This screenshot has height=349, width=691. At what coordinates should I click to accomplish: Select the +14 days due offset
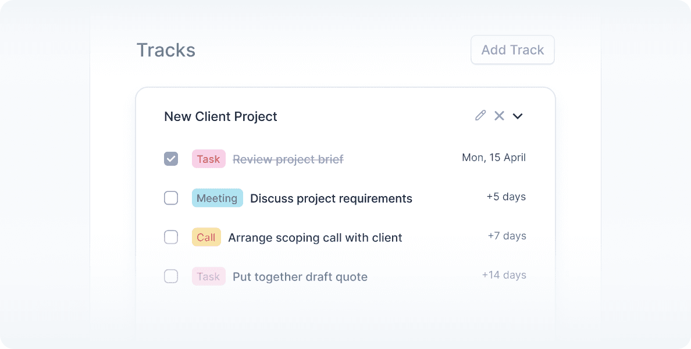coord(504,275)
